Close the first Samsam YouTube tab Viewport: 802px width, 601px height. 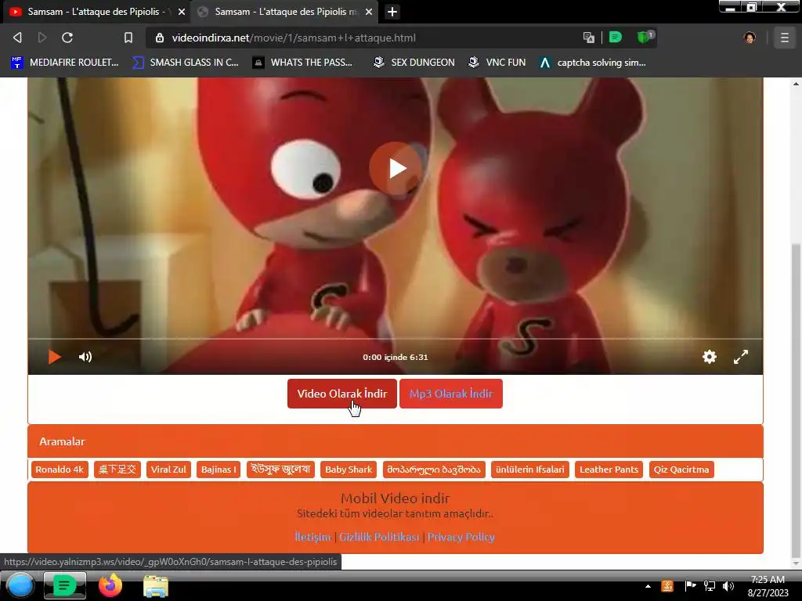pyautogui.click(x=182, y=11)
